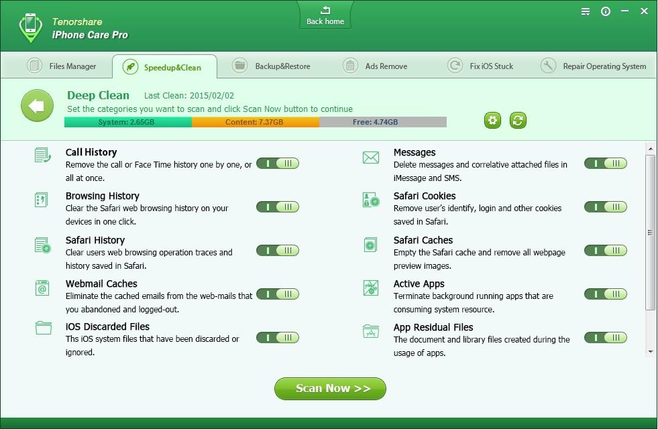Click the Safari History icon
Screen dimensions: 658x429
click(42, 245)
